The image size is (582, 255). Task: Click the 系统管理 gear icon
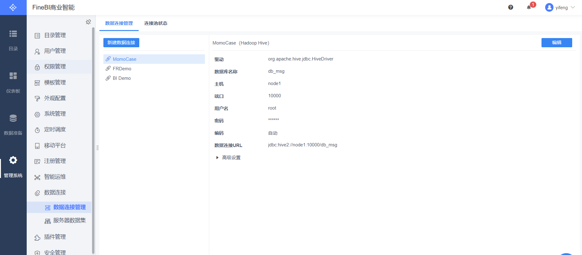[37, 114]
